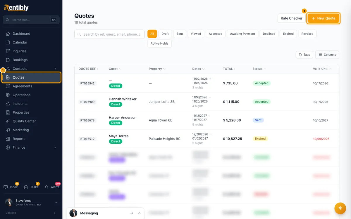This screenshot has height=219, width=351.
Task: Select the All filter tab
Action: point(152,34)
